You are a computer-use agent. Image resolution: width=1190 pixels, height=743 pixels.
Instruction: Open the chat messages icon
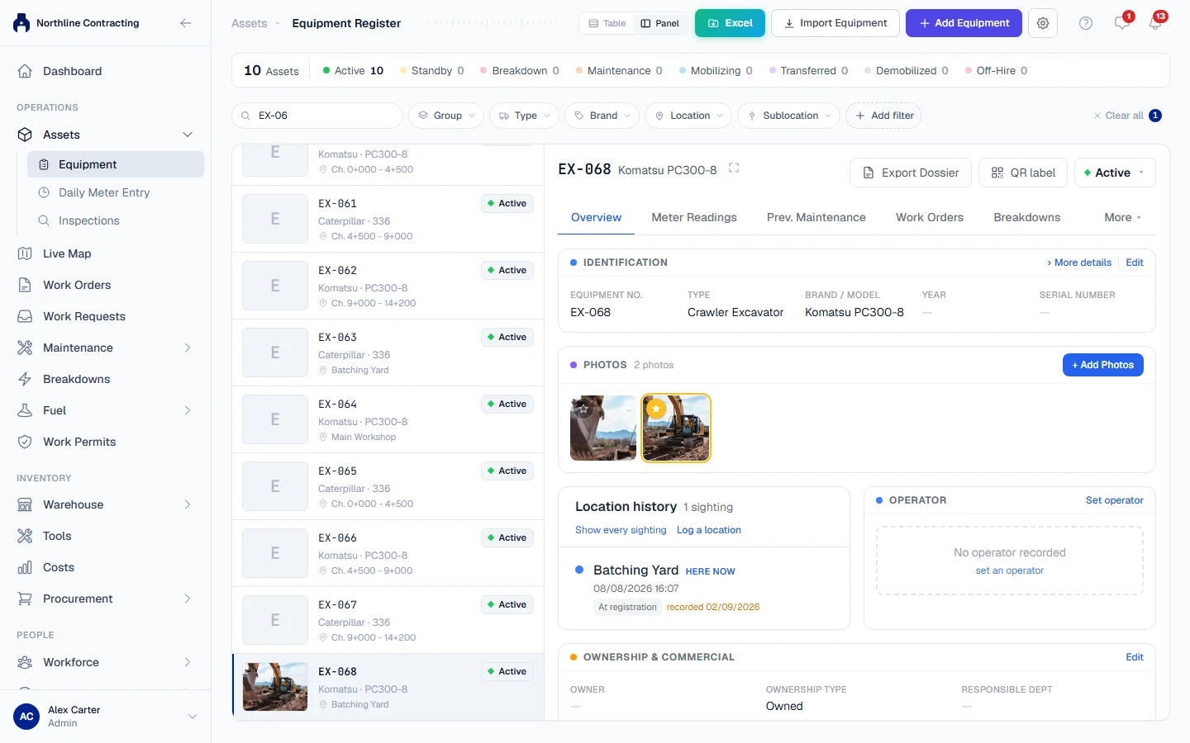click(x=1121, y=23)
